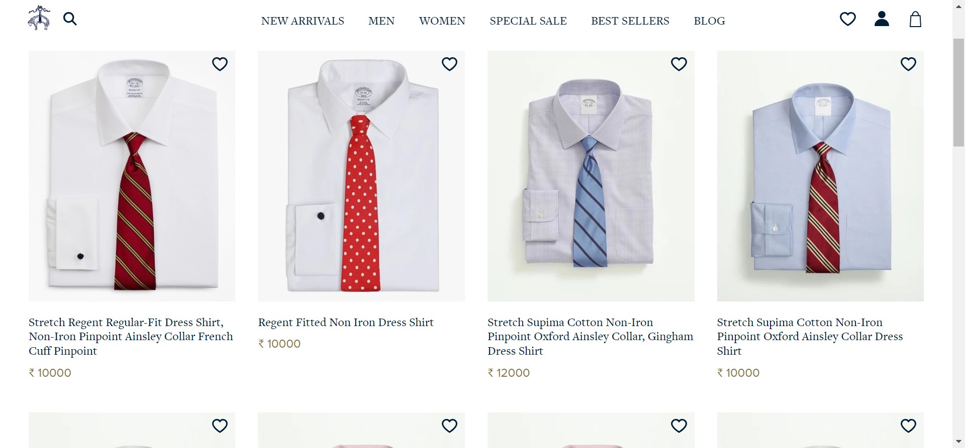The height and width of the screenshot is (448, 965).
Task: Go to BEST SELLERS
Action: [x=630, y=21]
